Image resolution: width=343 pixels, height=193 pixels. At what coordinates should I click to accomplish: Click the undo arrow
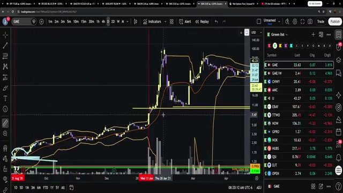click(216, 21)
